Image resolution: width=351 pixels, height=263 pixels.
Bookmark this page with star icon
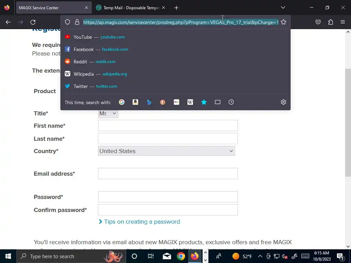283,22
